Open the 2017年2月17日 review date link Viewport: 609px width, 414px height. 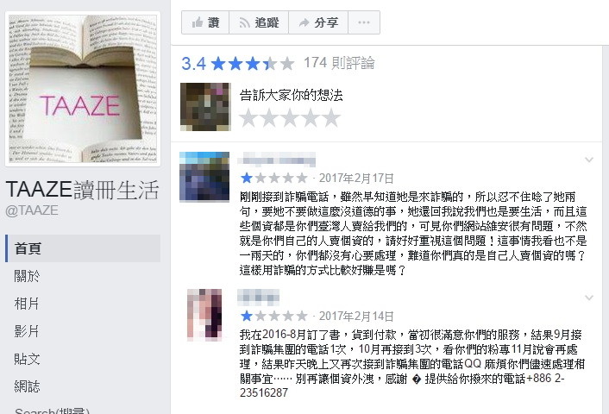click(x=356, y=179)
